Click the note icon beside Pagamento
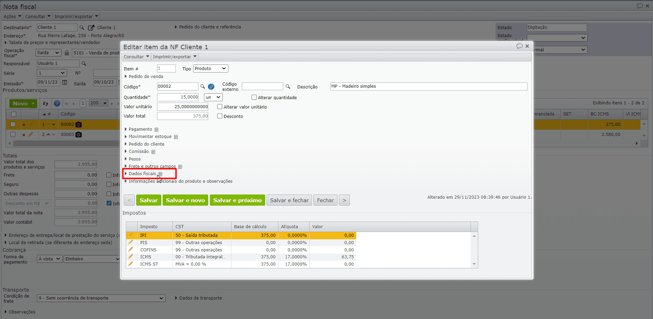Image resolution: width=653 pixels, height=319 pixels. 156,130
